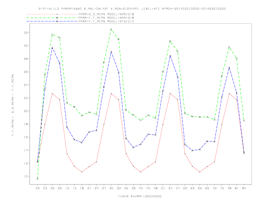
Task: Click y-axis tick value 20
Action: pos(26,111)
